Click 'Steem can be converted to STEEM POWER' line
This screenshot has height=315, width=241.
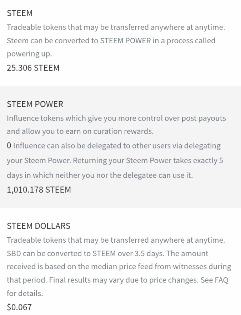coord(111,41)
